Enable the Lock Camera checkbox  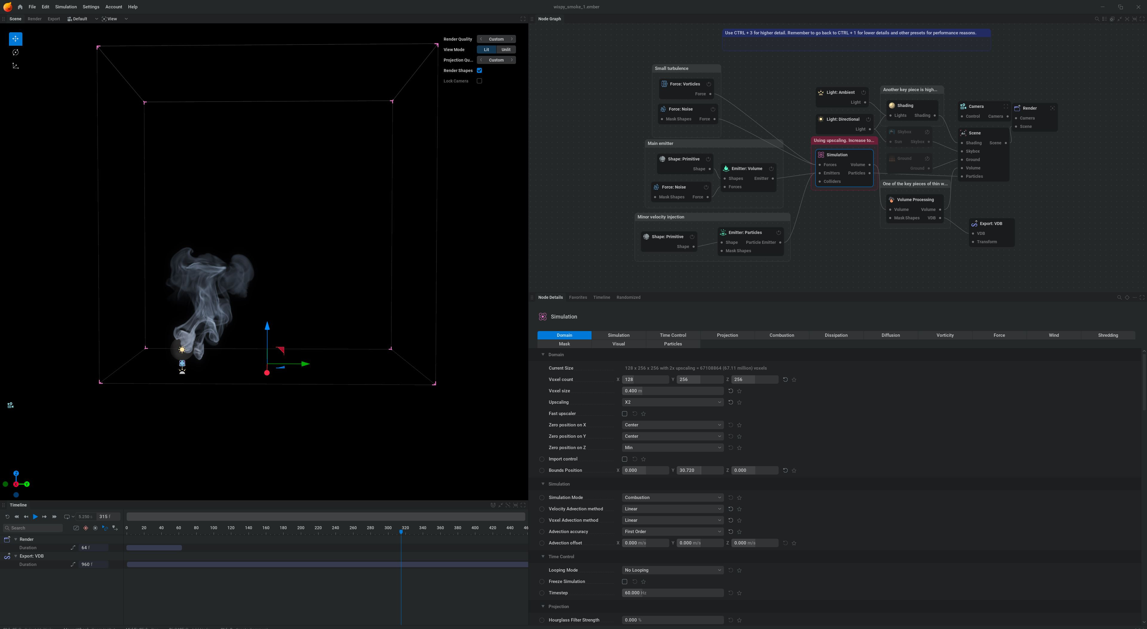pyautogui.click(x=480, y=81)
